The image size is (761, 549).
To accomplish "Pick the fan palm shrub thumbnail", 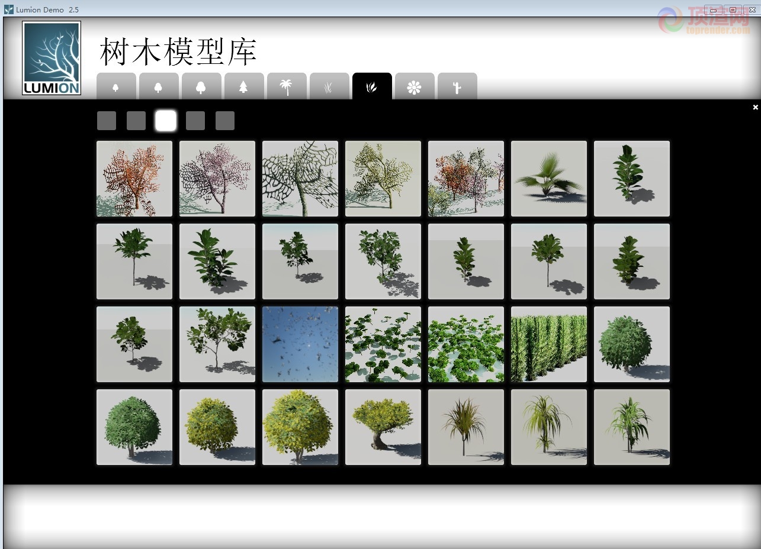I will (x=549, y=179).
